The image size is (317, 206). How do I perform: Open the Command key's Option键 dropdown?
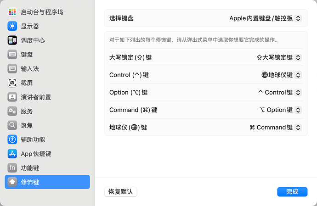(281, 110)
